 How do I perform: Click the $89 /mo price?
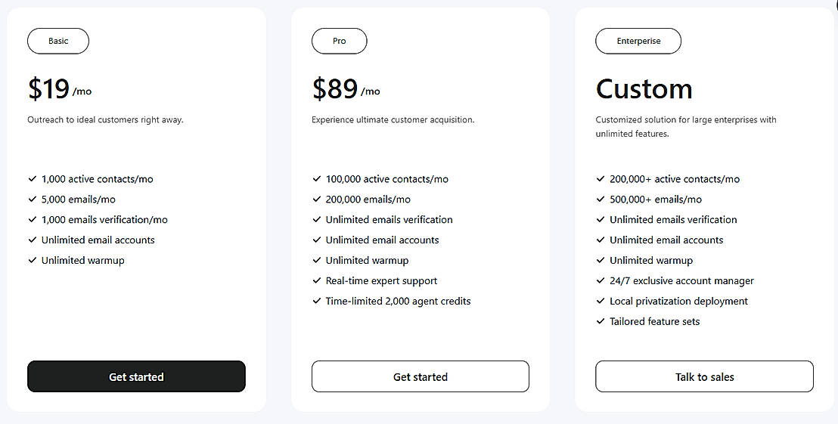(345, 89)
